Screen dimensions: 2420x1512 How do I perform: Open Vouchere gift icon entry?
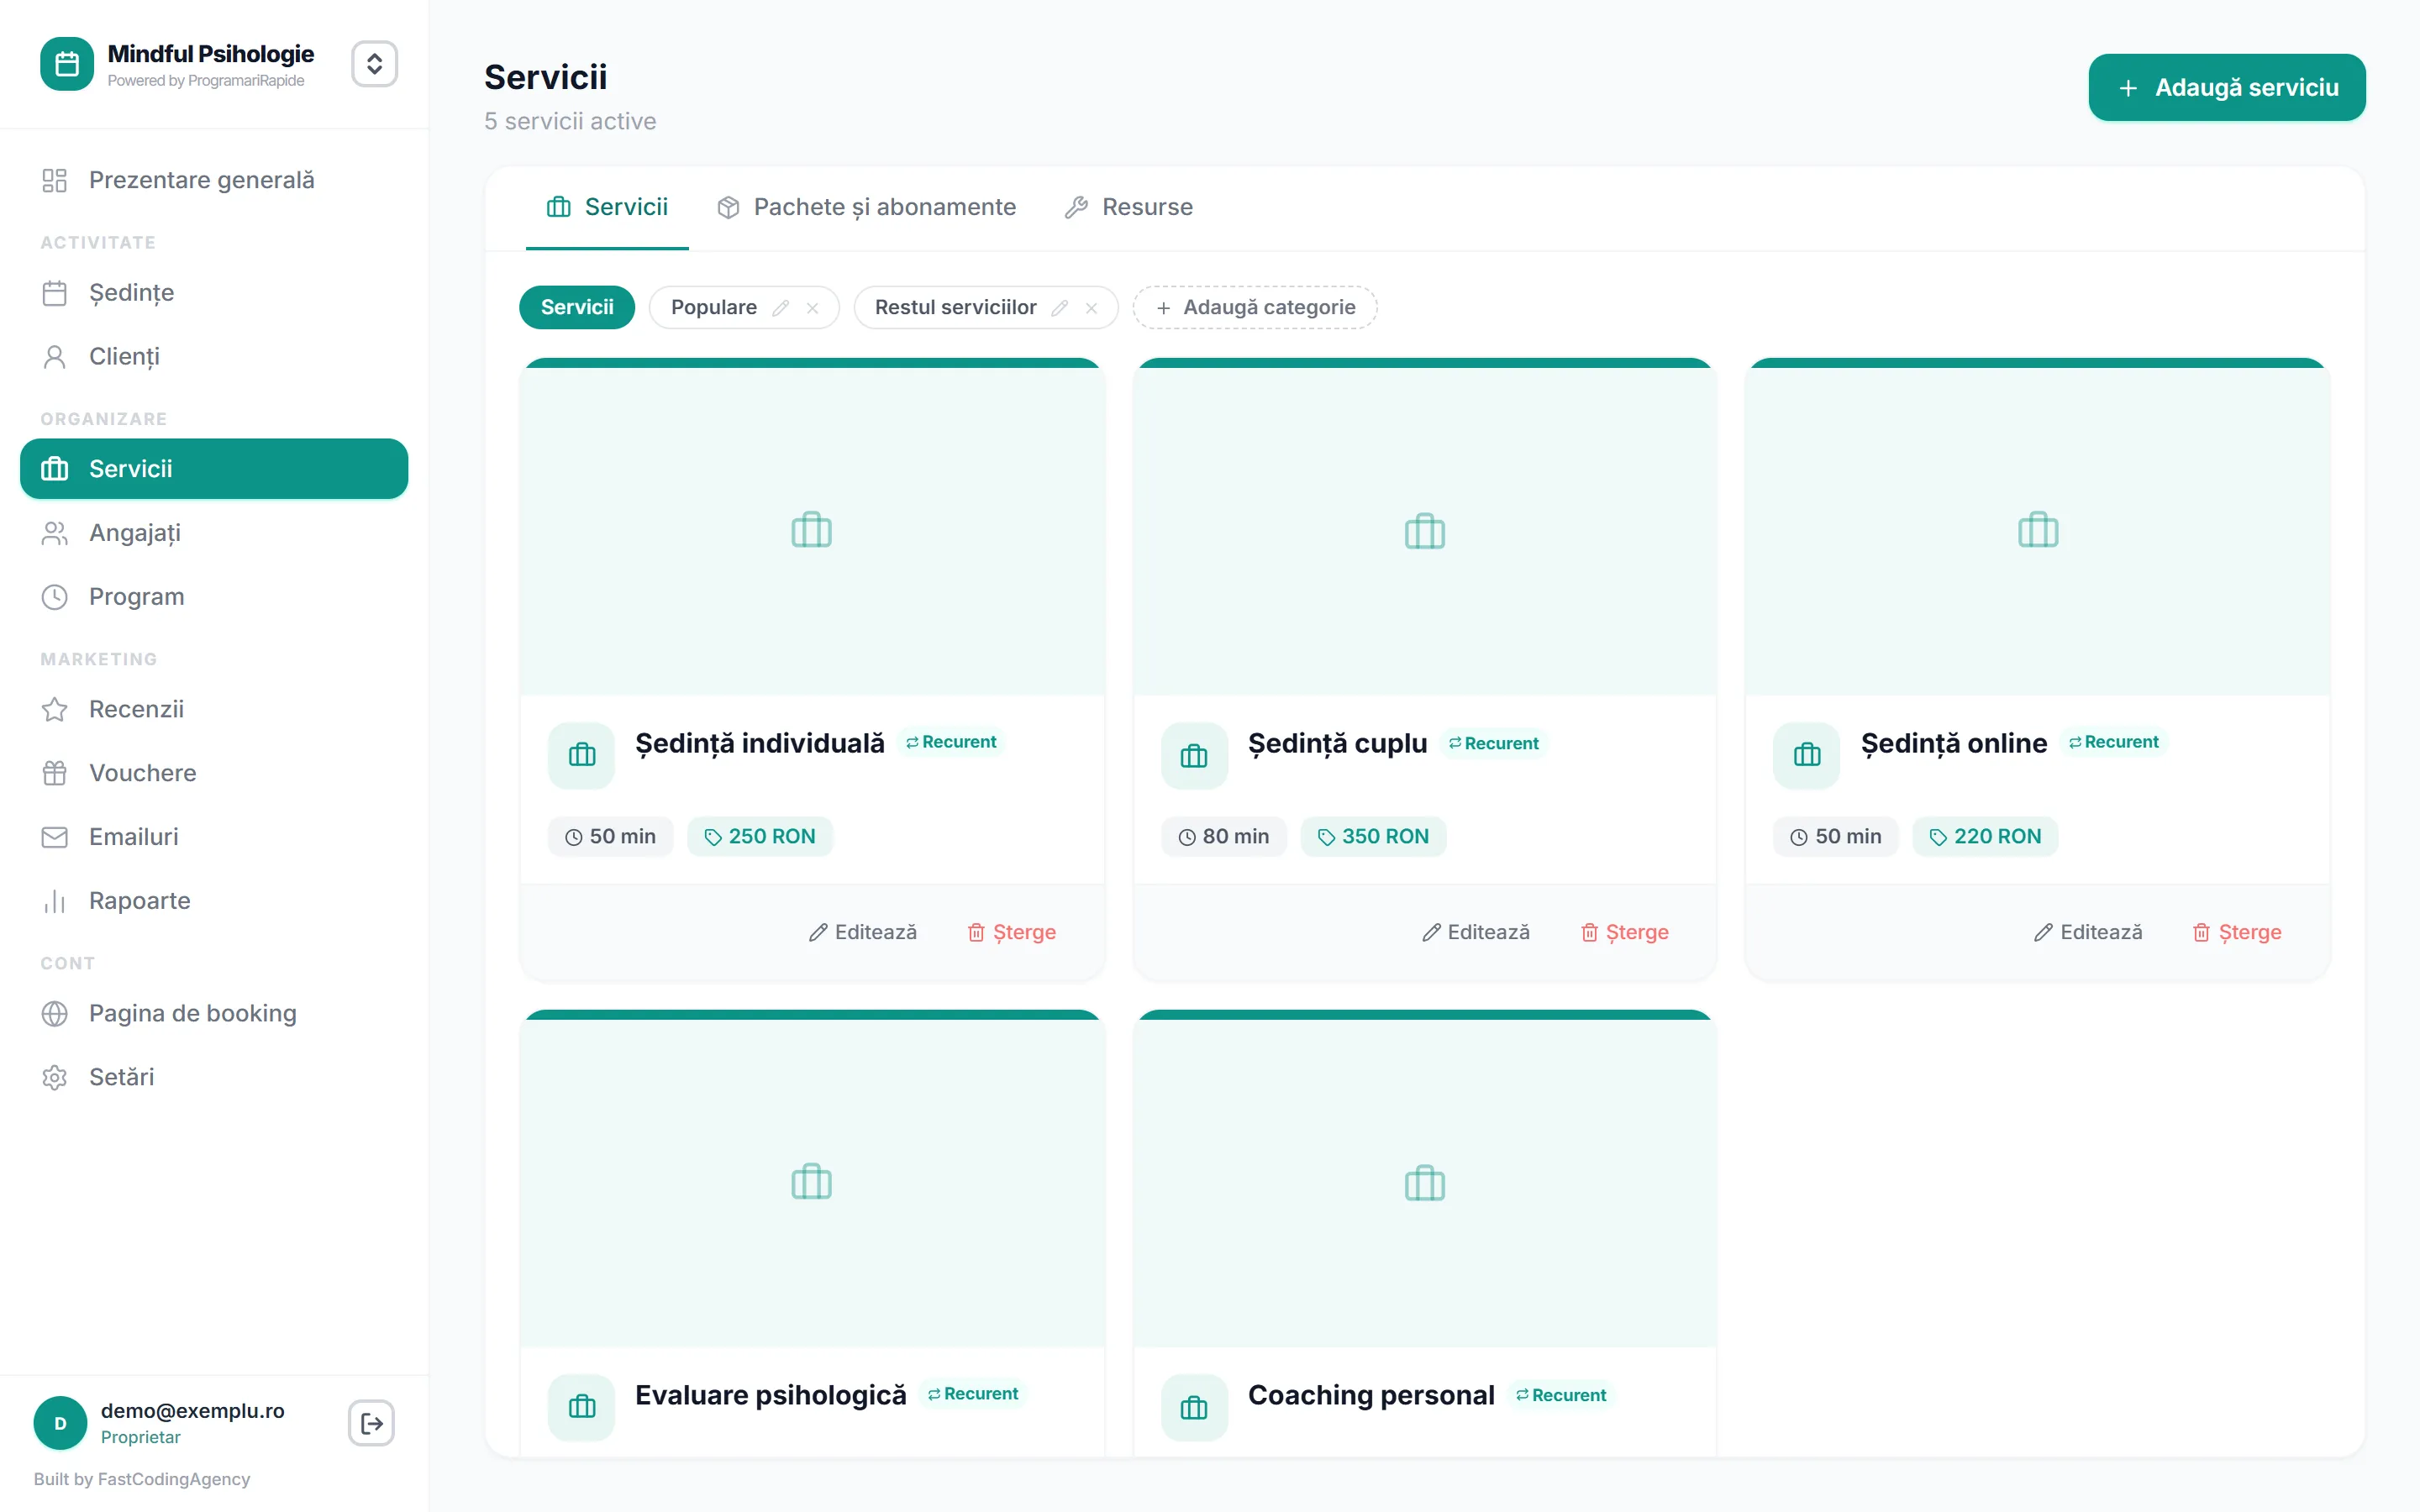(214, 773)
